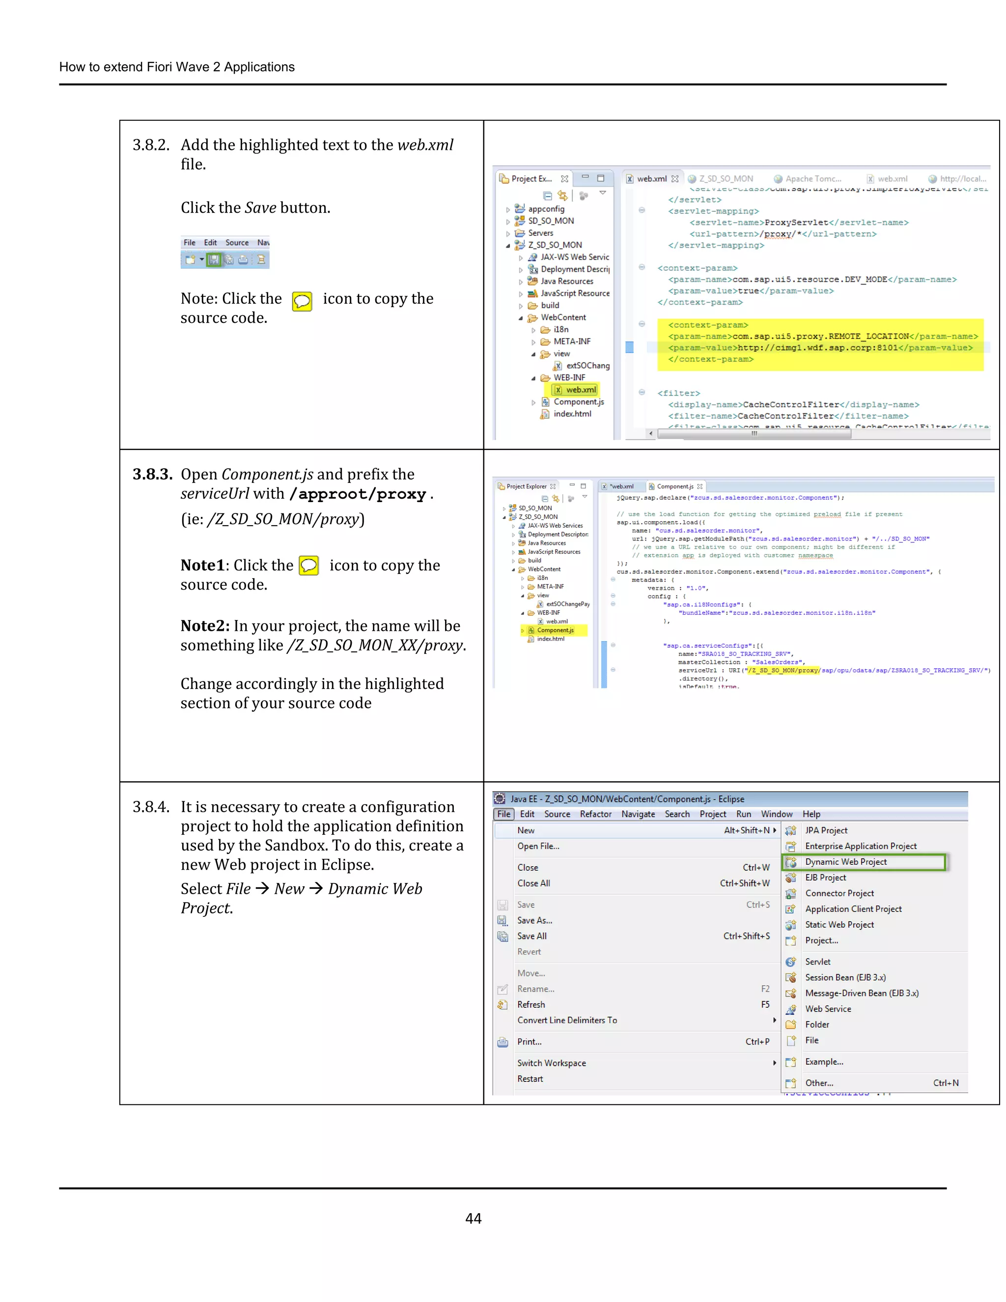Toggle Link with Editor in step 3.8.3 Project Explorer
This screenshot has height=1302, width=1006.
coord(556,498)
